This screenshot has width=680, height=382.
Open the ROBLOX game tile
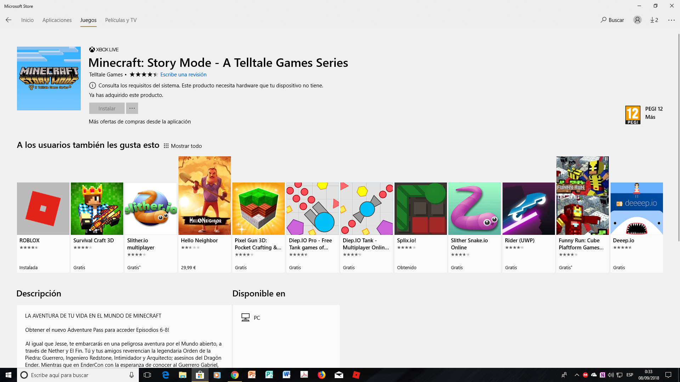pyautogui.click(x=43, y=227)
